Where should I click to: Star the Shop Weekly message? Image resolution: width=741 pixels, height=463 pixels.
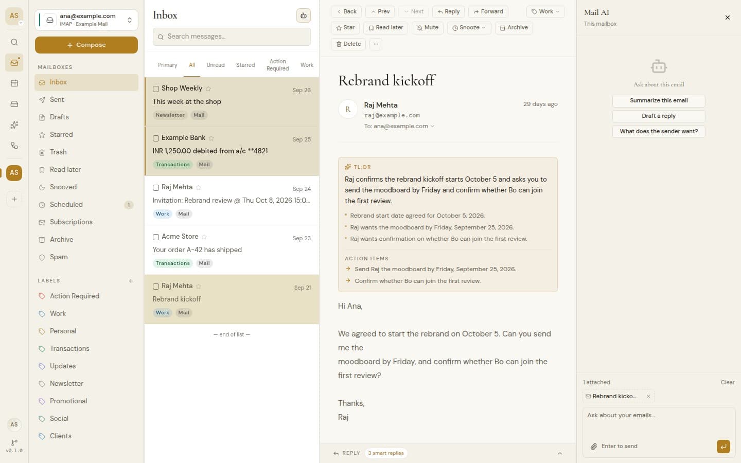pos(208,88)
